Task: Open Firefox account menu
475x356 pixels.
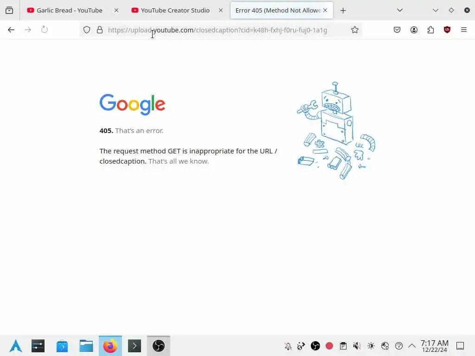Action: point(414,30)
